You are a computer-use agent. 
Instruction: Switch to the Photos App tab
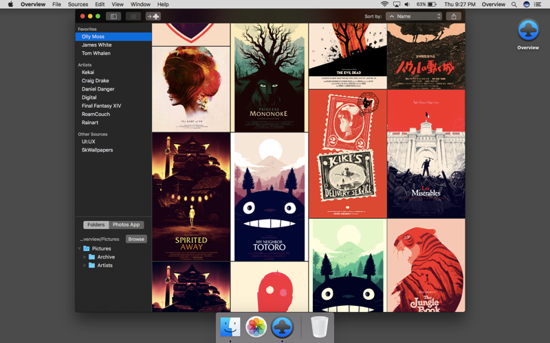point(126,225)
